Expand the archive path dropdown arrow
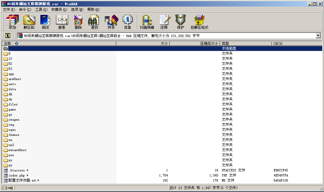The width and height of the screenshot is (324, 192). [x=318, y=36]
